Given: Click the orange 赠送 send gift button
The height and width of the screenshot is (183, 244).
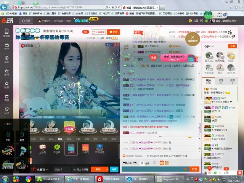Looking at the screenshot, I should click(x=98, y=169).
